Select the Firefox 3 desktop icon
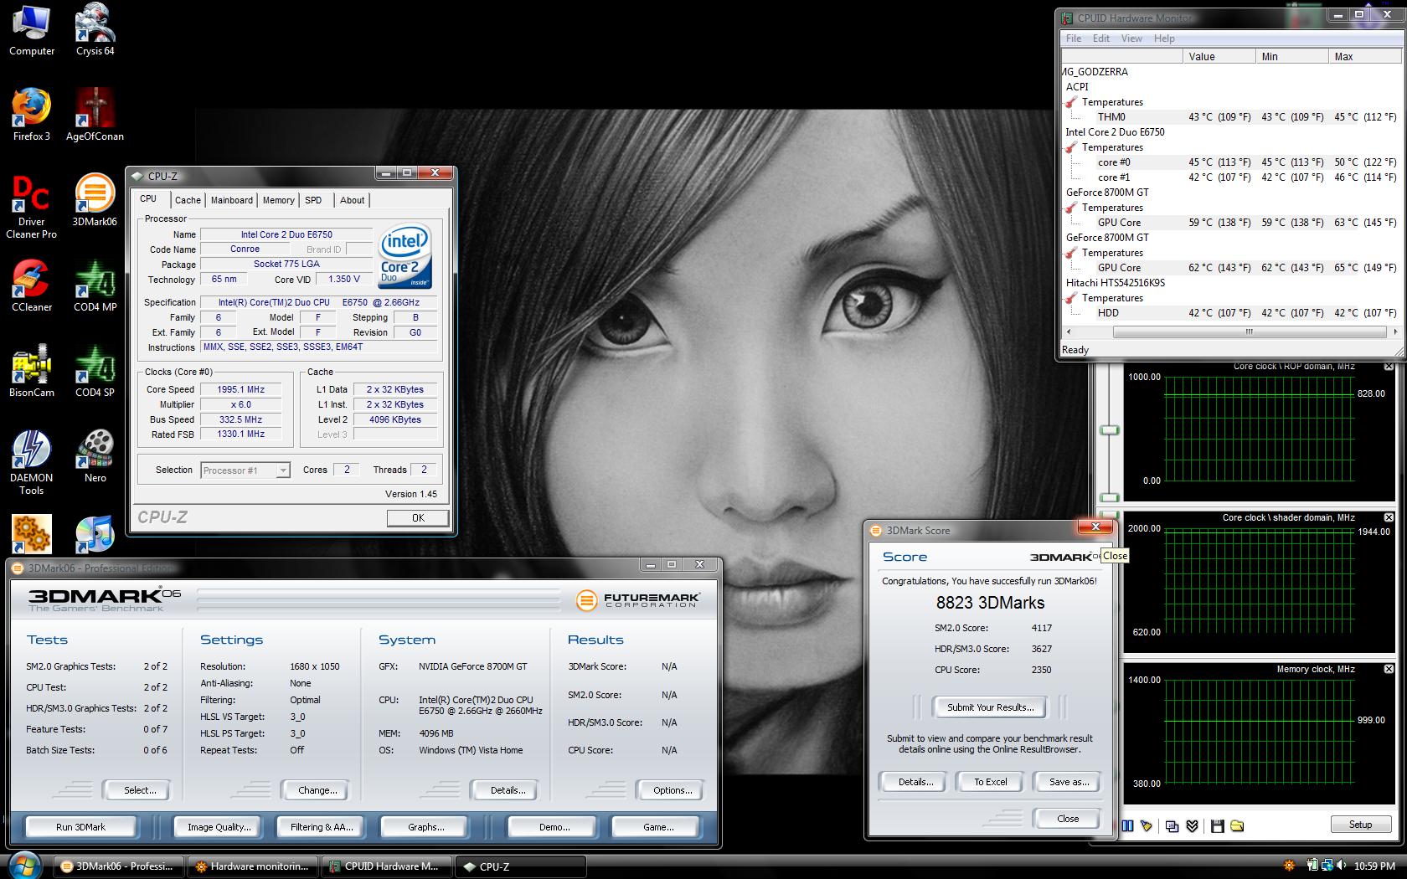The image size is (1407, 879). 32,115
